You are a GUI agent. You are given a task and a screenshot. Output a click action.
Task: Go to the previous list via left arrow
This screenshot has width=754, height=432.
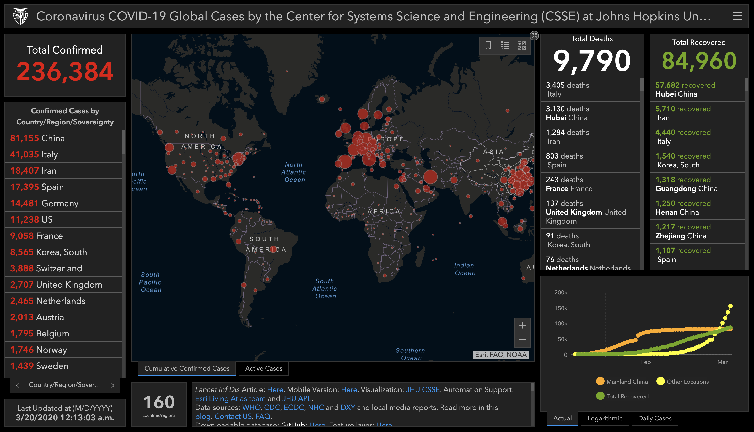tap(18, 385)
